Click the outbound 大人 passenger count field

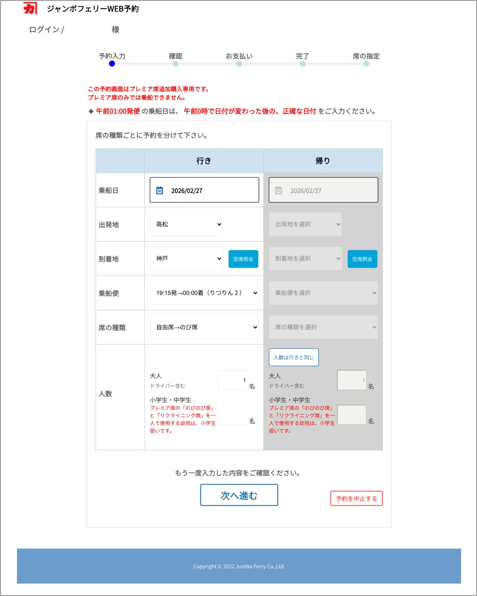[x=233, y=380]
